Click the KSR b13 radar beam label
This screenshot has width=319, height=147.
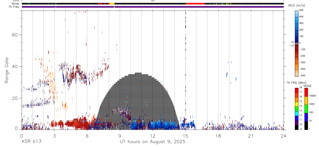(x=31, y=142)
